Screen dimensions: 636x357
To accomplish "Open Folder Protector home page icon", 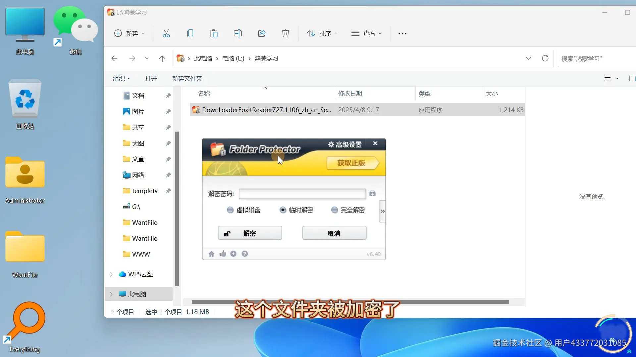I will pyautogui.click(x=211, y=254).
